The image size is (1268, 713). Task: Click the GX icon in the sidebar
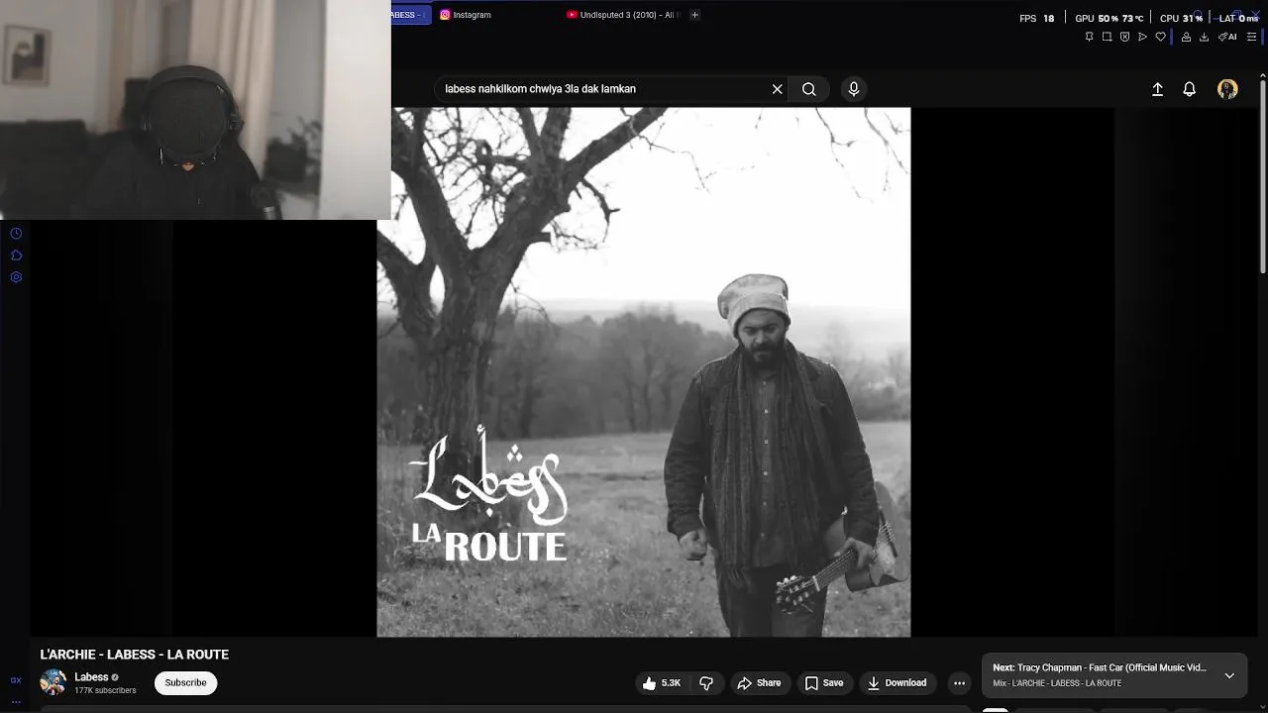pyautogui.click(x=16, y=680)
